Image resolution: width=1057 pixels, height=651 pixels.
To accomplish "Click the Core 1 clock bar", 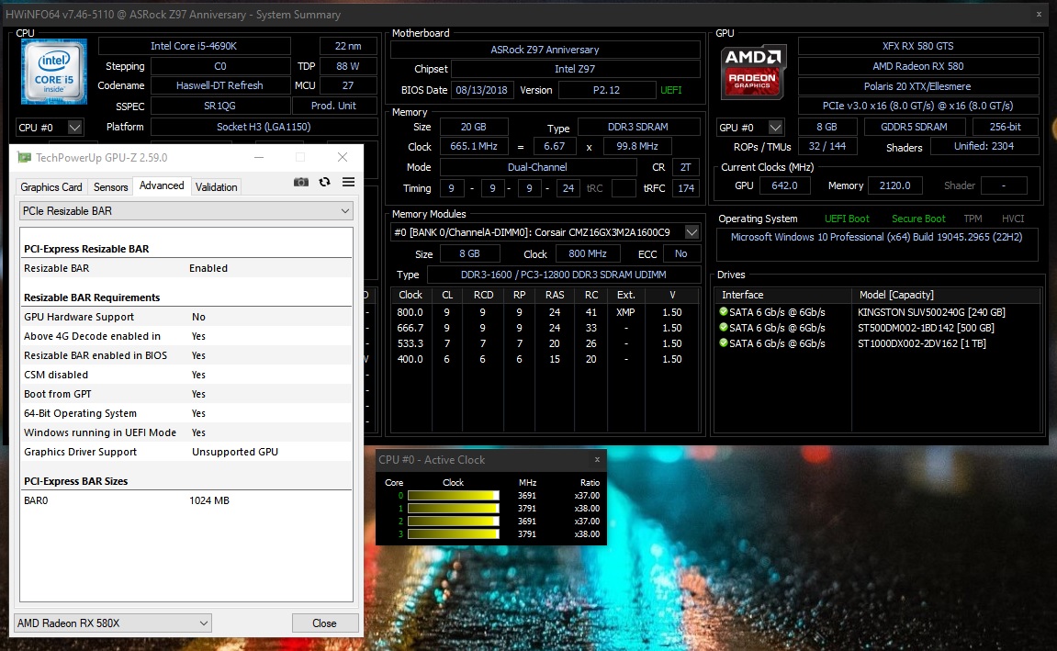I will (453, 508).
